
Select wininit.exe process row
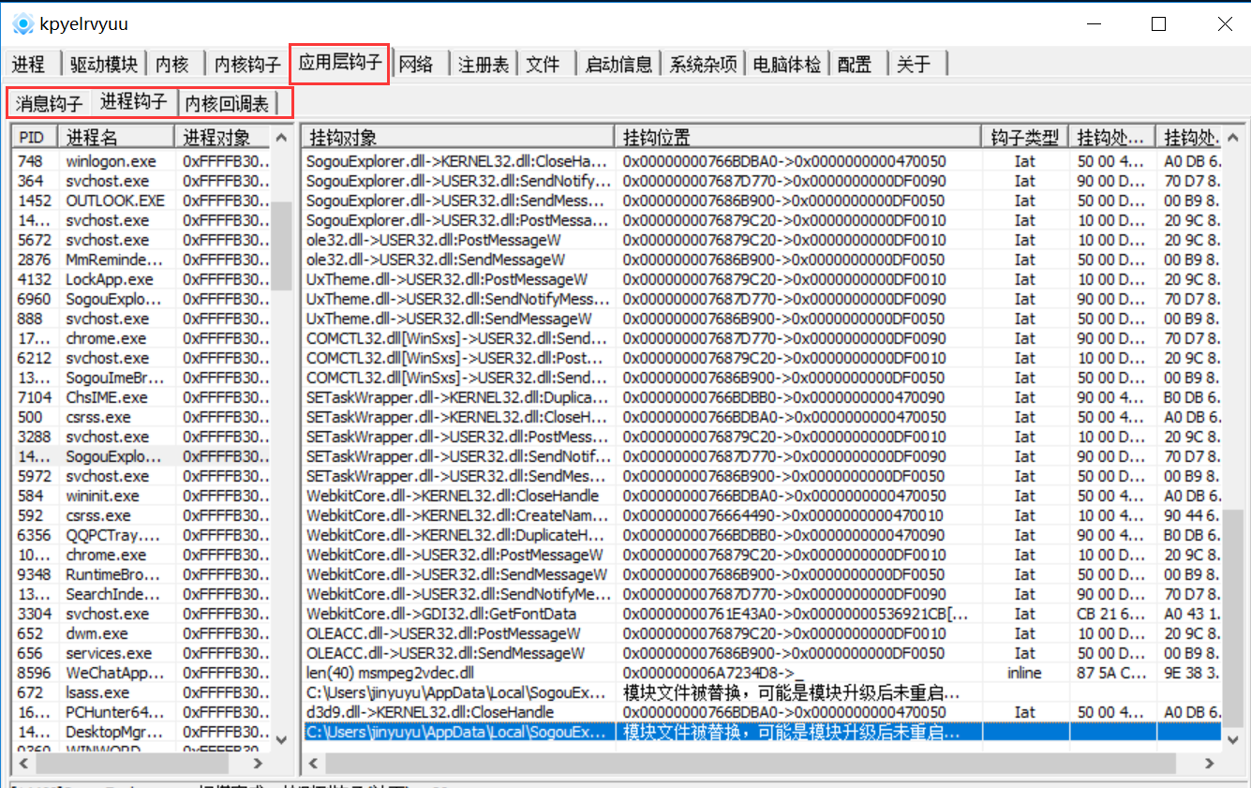(x=141, y=496)
